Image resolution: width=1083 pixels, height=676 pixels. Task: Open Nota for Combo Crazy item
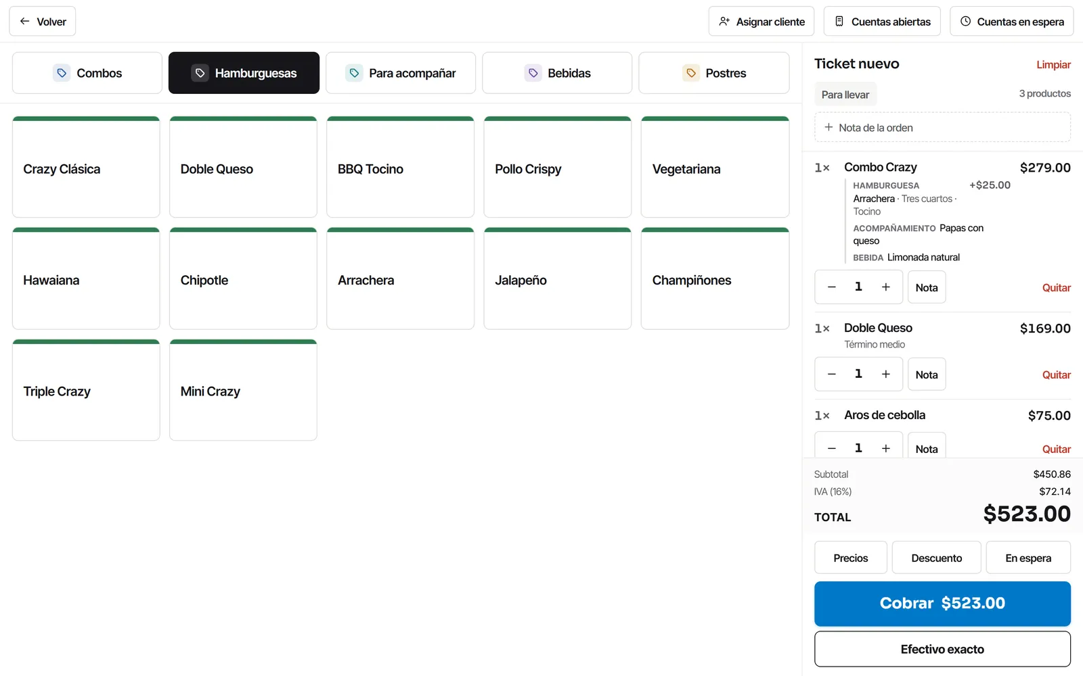927,287
